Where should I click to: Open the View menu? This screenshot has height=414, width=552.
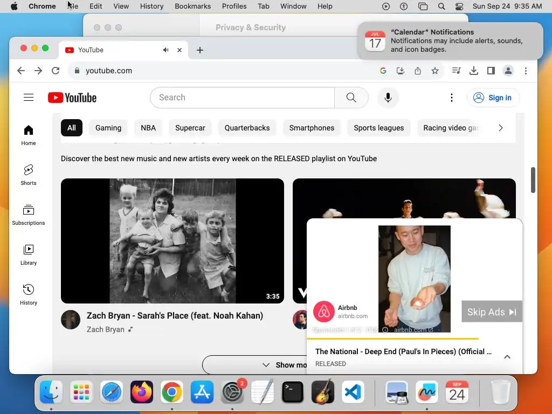tap(121, 6)
